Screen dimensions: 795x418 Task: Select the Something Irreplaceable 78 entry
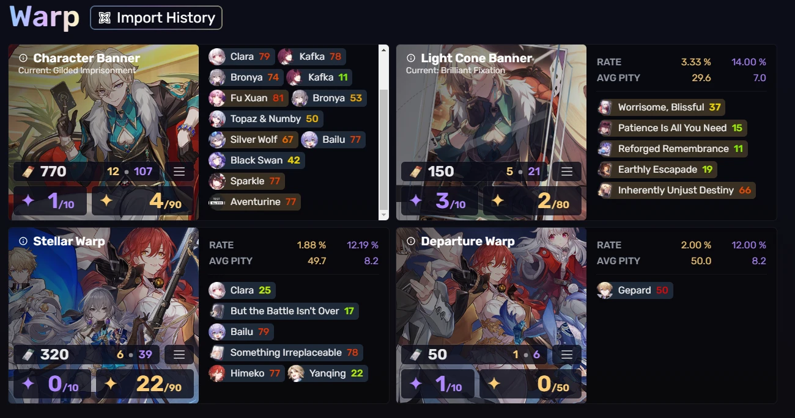286,353
